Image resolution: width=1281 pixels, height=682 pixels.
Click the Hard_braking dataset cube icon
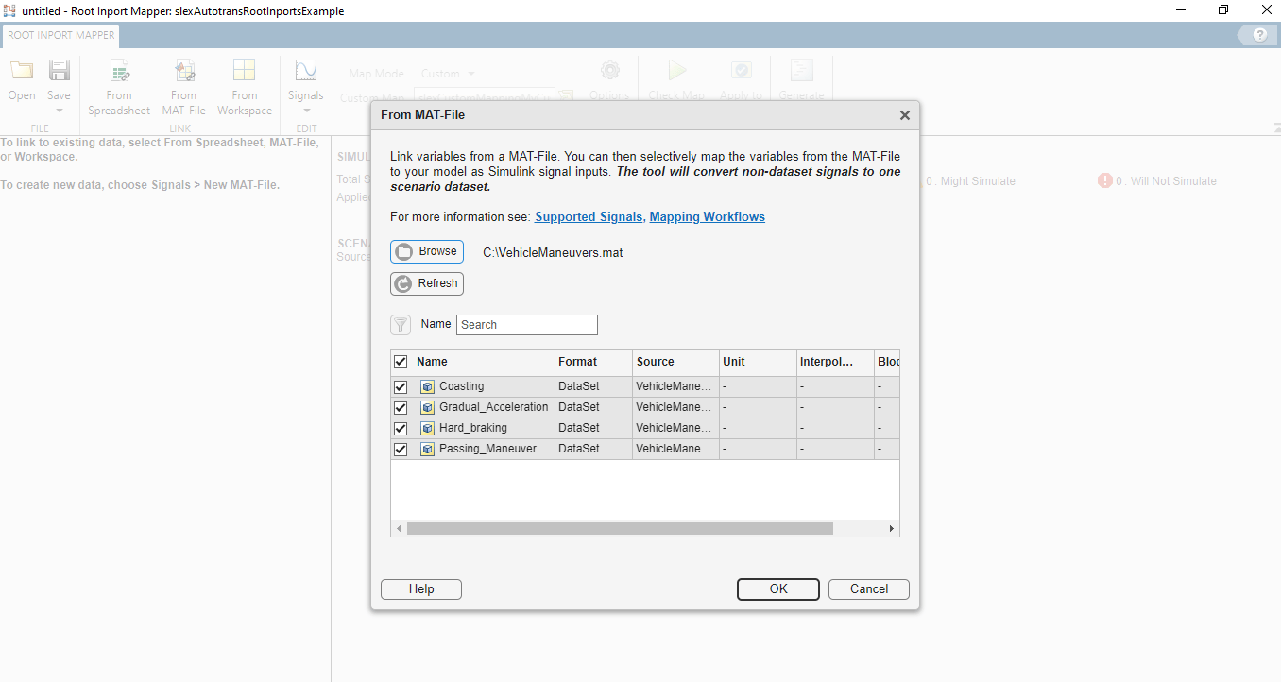427,428
